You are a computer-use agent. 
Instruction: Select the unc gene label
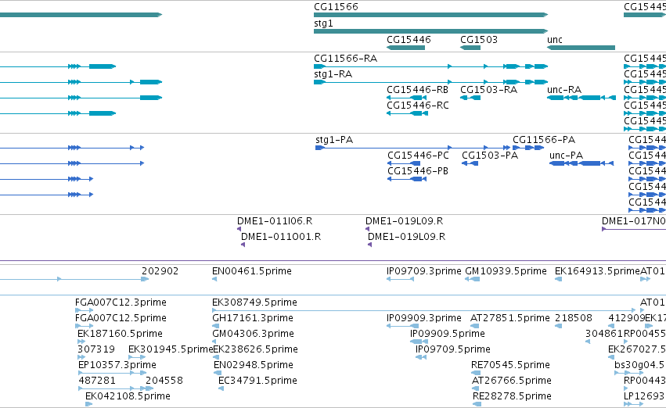pos(555,40)
